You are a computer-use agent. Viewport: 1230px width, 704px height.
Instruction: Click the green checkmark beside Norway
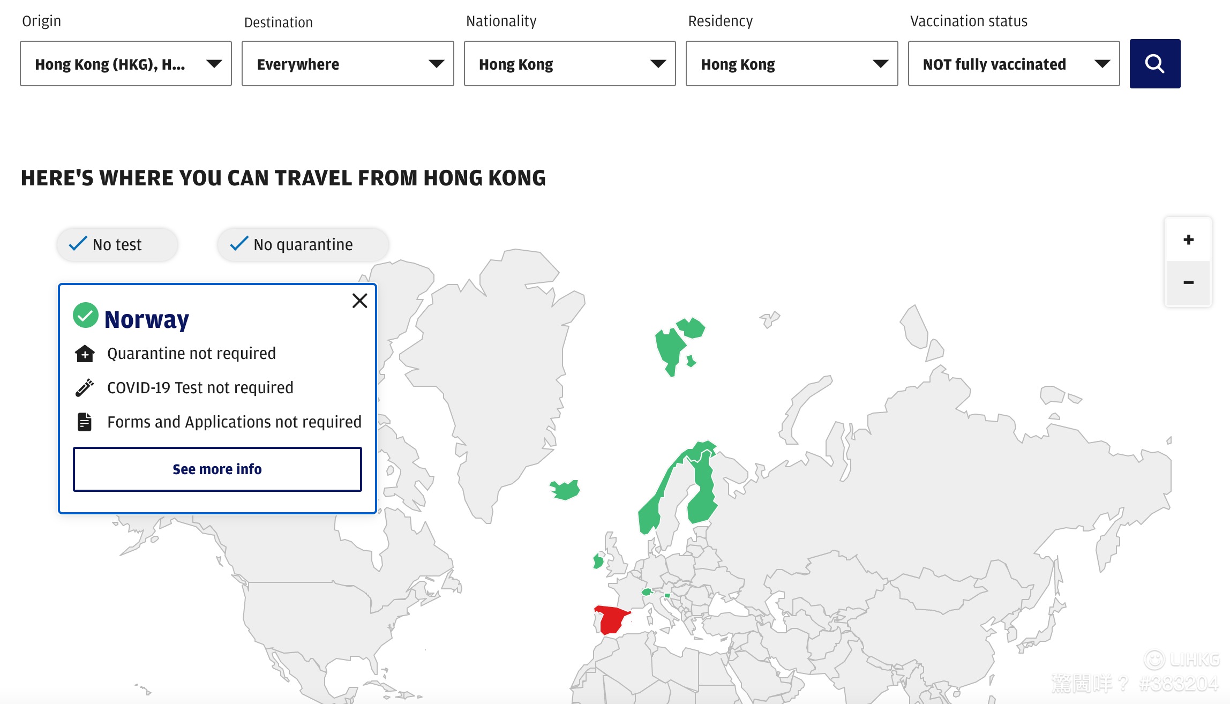click(85, 315)
